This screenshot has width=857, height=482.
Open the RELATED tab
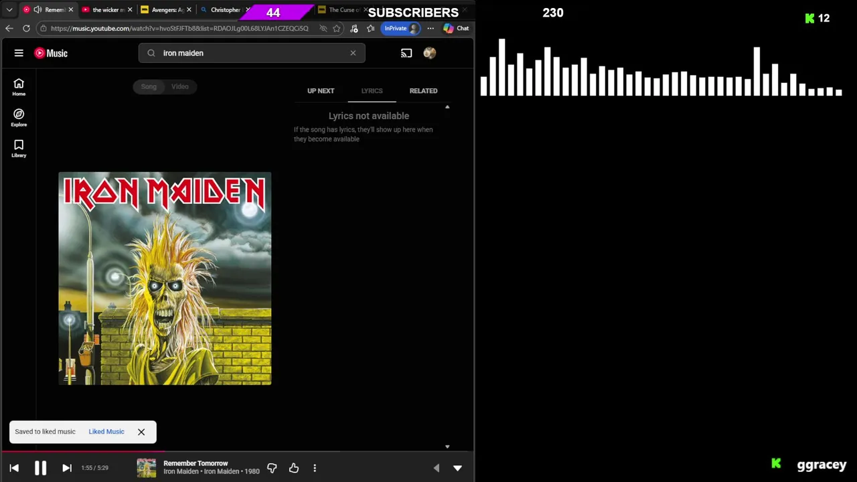coord(423,91)
